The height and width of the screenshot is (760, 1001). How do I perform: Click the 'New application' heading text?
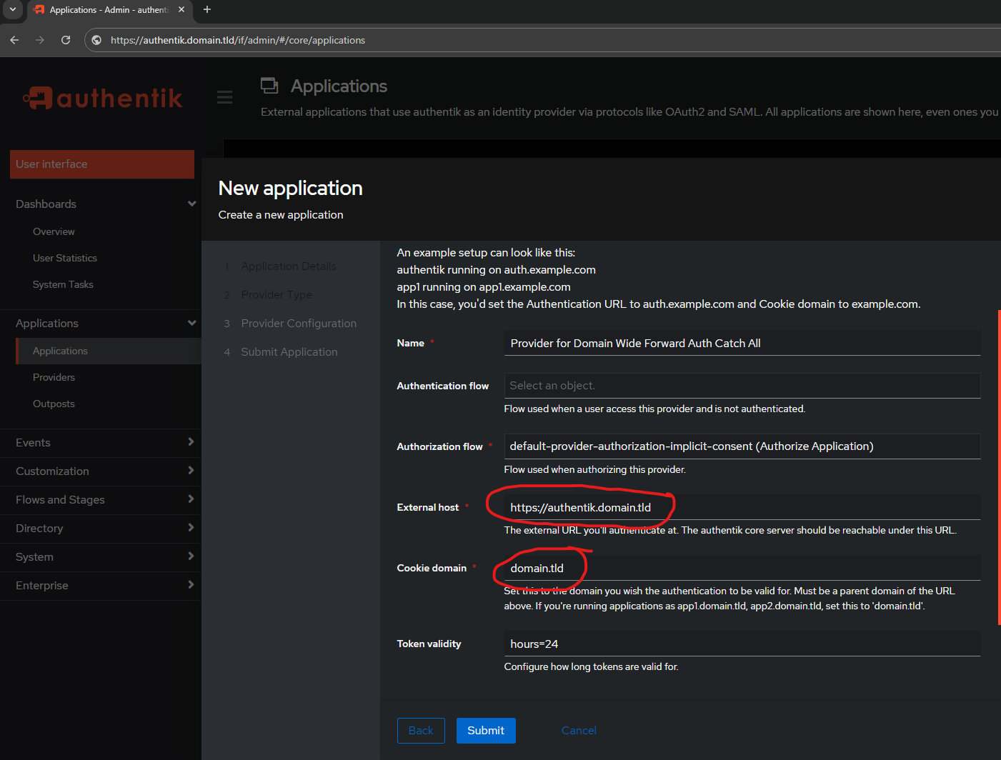click(x=291, y=188)
